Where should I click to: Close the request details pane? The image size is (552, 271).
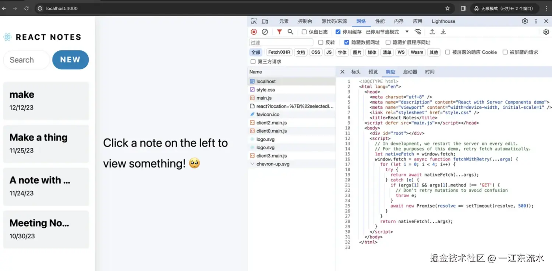(x=342, y=72)
